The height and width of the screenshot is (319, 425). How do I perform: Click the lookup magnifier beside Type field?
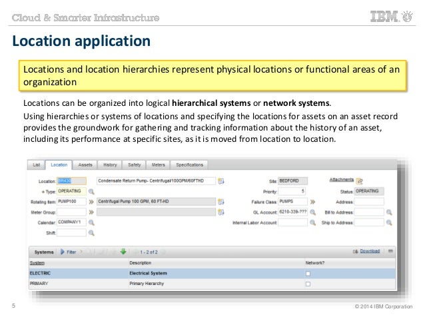[92, 190]
